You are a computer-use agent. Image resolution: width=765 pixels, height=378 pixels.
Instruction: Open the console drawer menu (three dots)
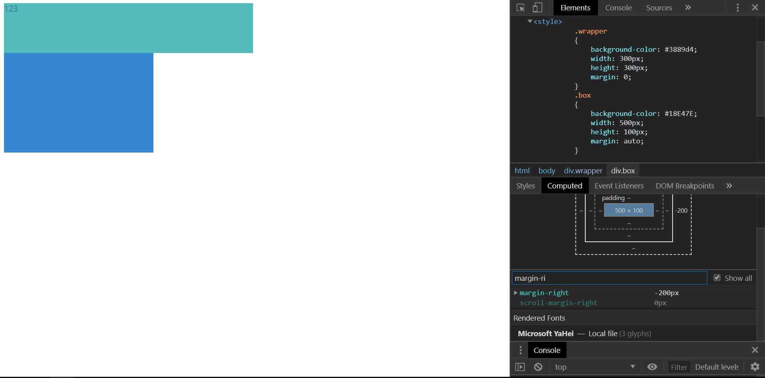pyautogui.click(x=520, y=350)
